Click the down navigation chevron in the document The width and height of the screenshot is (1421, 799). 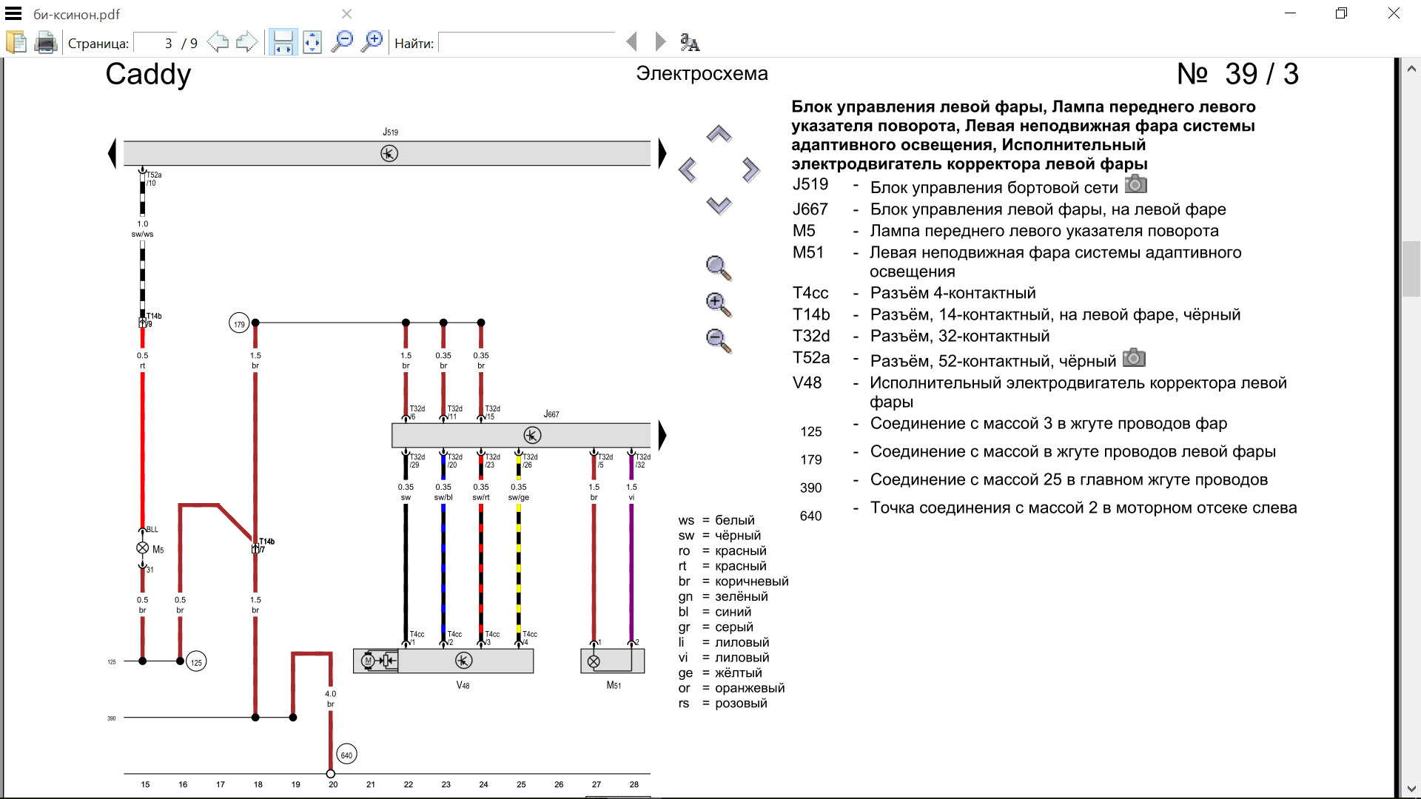tap(719, 205)
